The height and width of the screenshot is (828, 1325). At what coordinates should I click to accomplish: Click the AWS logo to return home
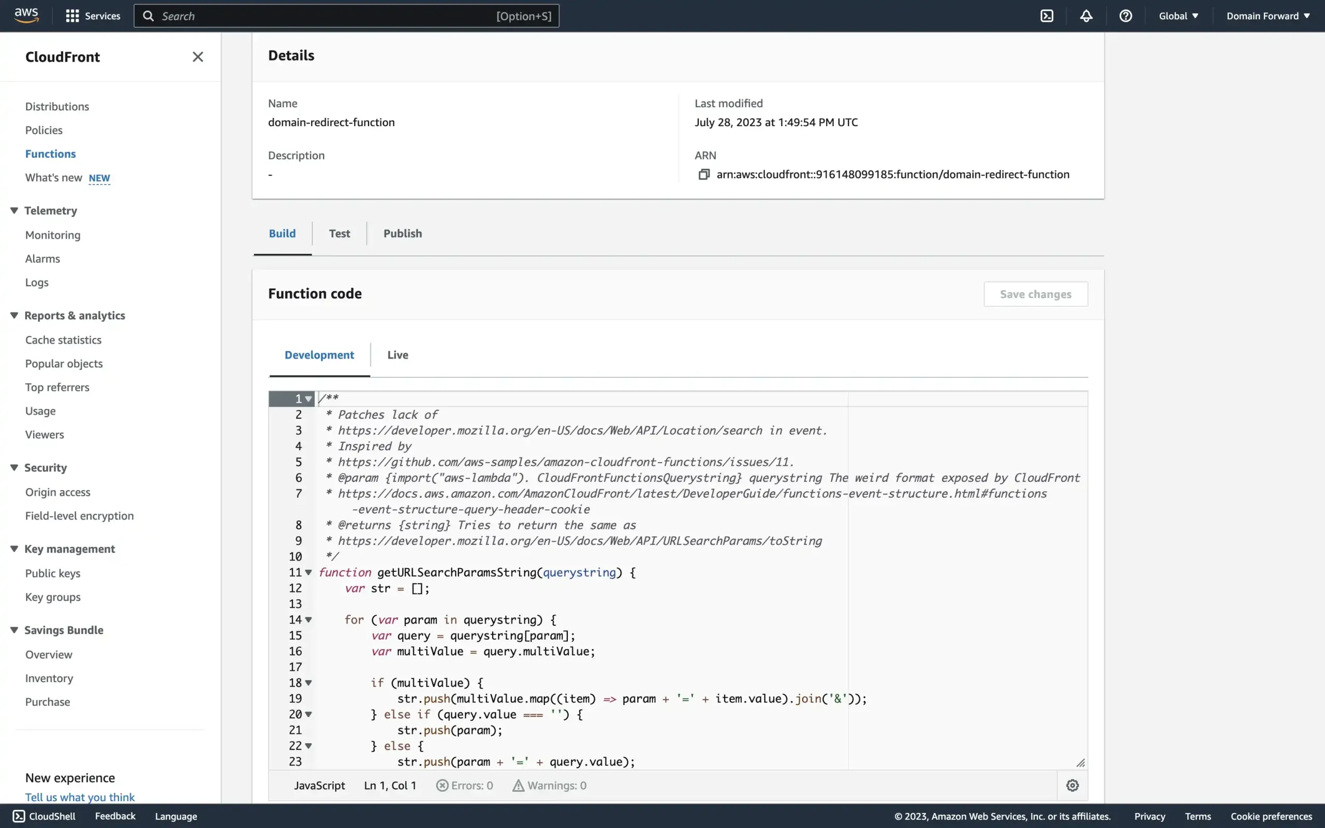pos(25,16)
